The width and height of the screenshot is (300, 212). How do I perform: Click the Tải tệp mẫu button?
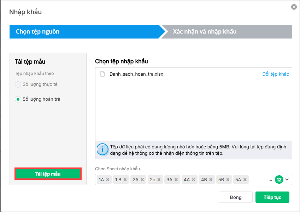click(x=48, y=174)
